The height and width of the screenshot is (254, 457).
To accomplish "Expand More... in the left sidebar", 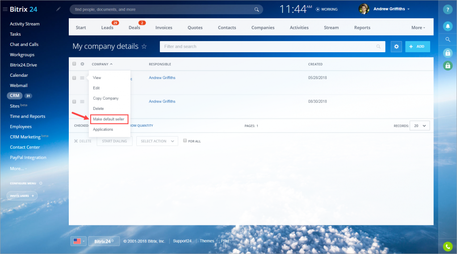I will coord(18,168).
